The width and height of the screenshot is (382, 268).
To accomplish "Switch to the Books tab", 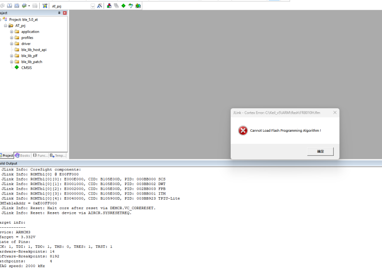I will (x=23, y=155).
